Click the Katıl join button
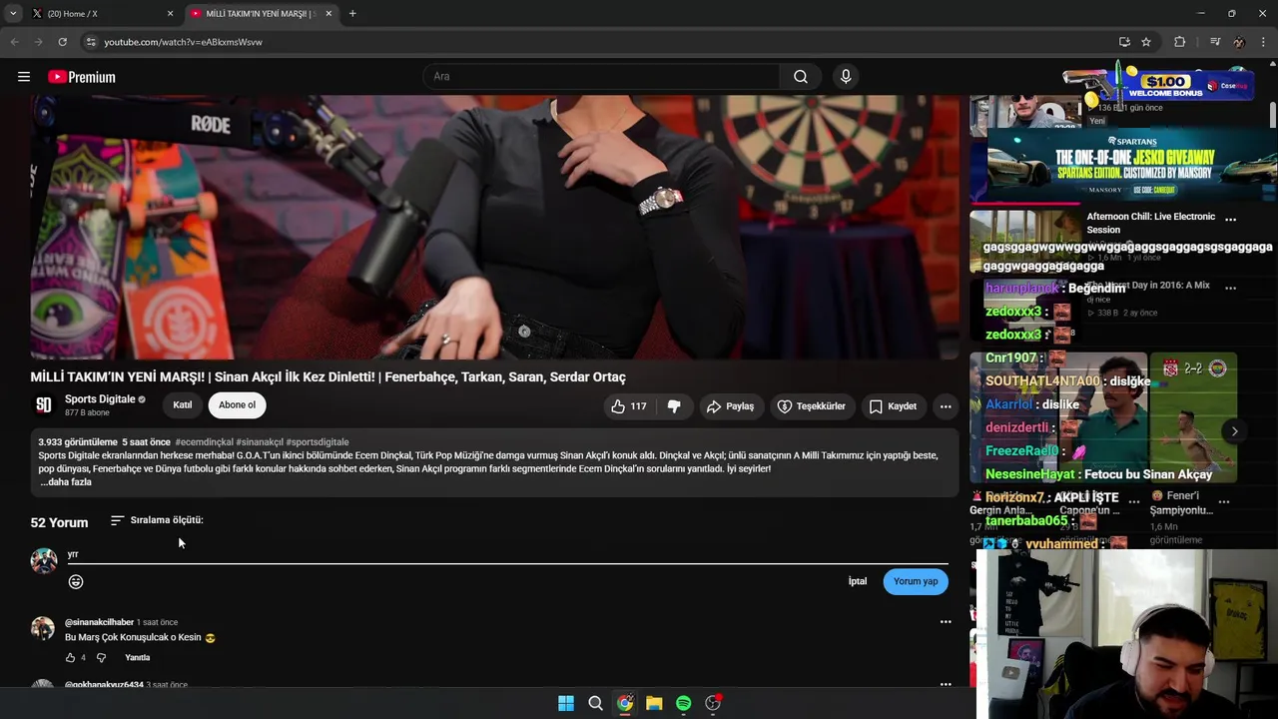The image size is (1278, 719). (183, 405)
